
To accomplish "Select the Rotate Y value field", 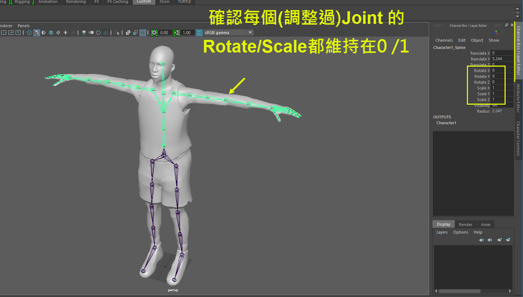I will point(502,76).
